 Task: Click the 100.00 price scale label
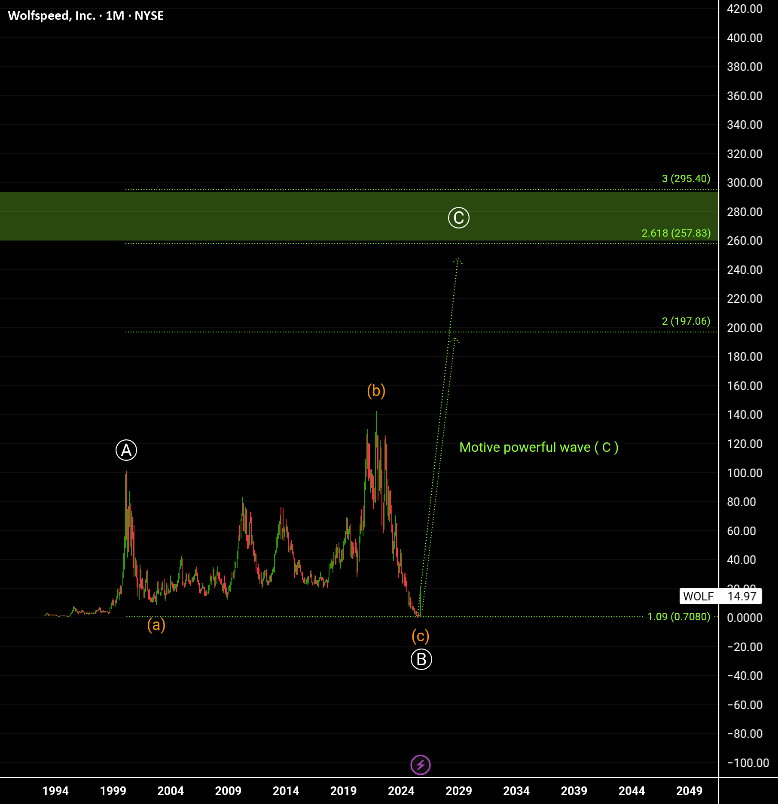744,473
